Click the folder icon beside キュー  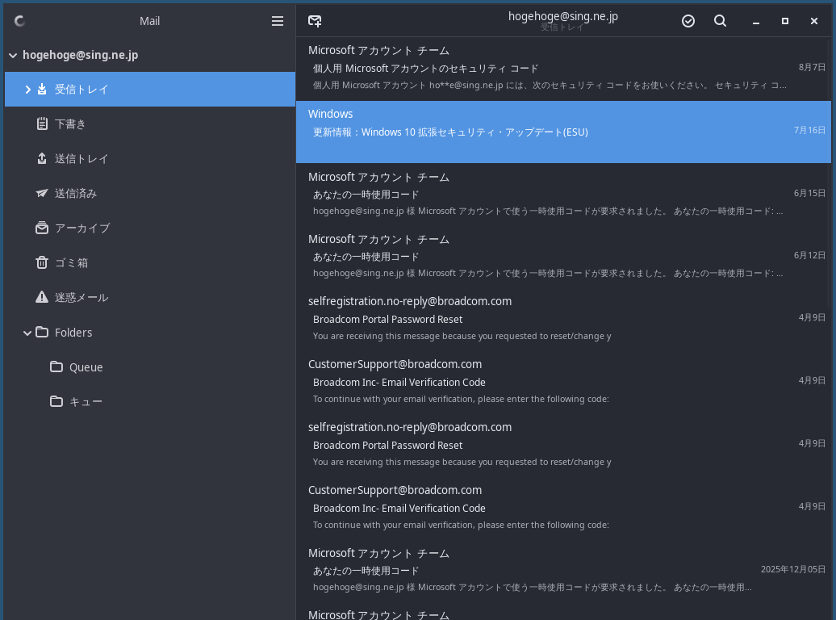click(x=56, y=401)
